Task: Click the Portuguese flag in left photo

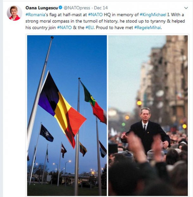Action: tap(93, 102)
